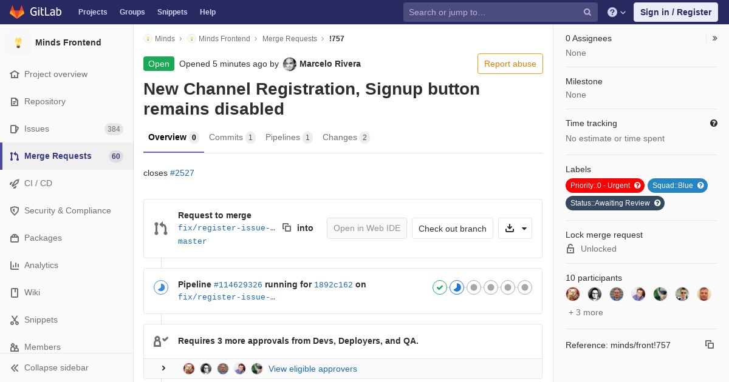The width and height of the screenshot is (729, 382).
Task: Copy the source branch name
Action: (x=287, y=227)
